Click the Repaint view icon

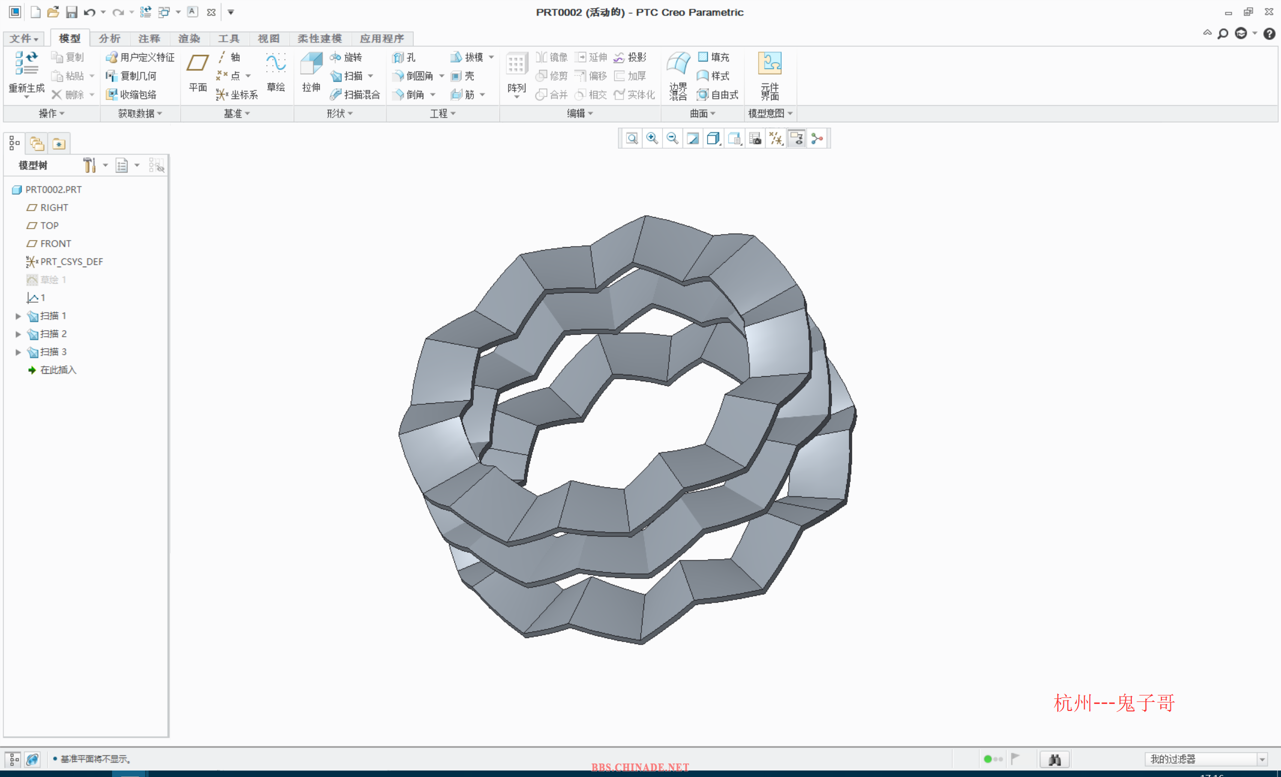click(x=693, y=138)
